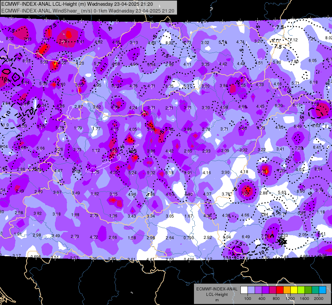This screenshot has height=305, width=332.
Task: Click the dark green legend swatch
Action: coord(308,290)
